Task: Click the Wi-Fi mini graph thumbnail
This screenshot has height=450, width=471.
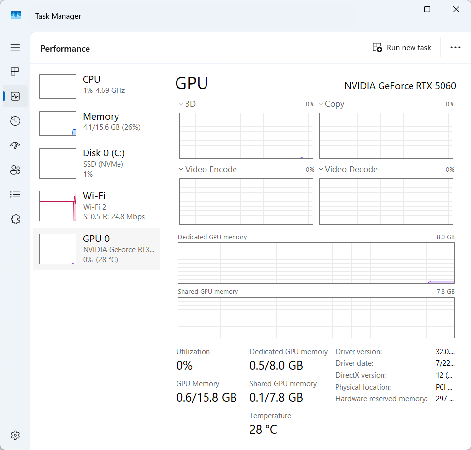Action: [x=58, y=206]
